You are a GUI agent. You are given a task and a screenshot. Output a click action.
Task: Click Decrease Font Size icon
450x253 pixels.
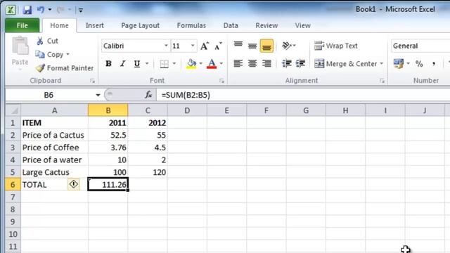[x=219, y=46]
